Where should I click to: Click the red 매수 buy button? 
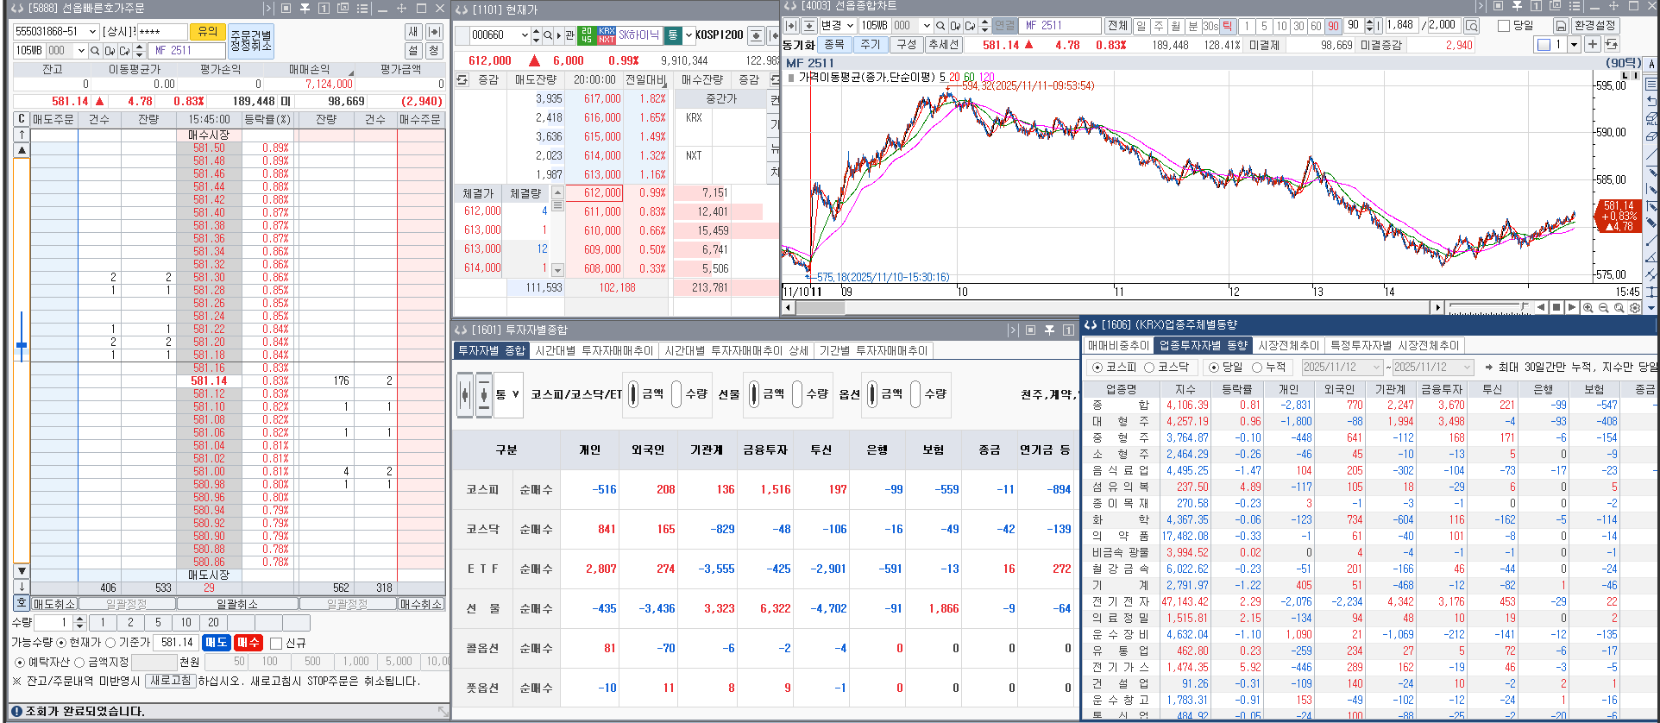pyautogui.click(x=248, y=642)
